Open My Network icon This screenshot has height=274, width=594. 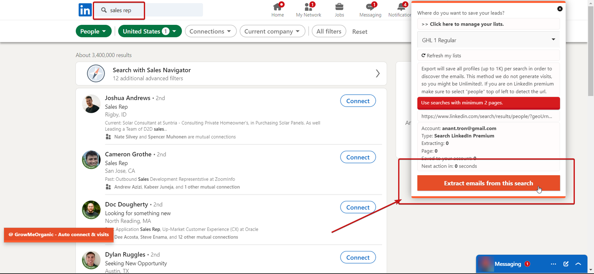click(x=309, y=7)
